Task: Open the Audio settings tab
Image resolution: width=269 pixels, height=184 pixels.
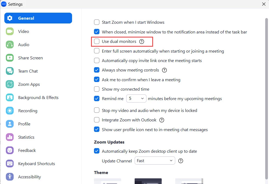Action: 38,45
